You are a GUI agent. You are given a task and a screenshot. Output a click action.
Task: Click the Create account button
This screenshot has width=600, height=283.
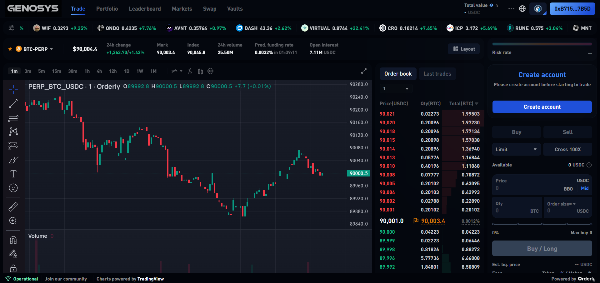pyautogui.click(x=542, y=107)
